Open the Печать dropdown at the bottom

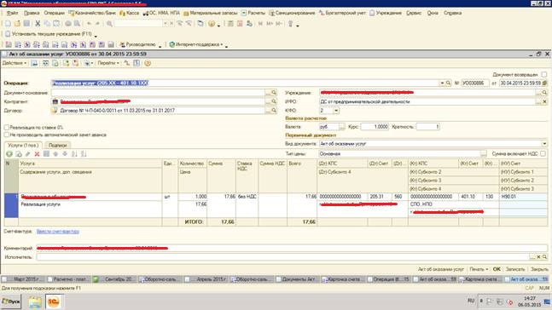(x=479, y=269)
